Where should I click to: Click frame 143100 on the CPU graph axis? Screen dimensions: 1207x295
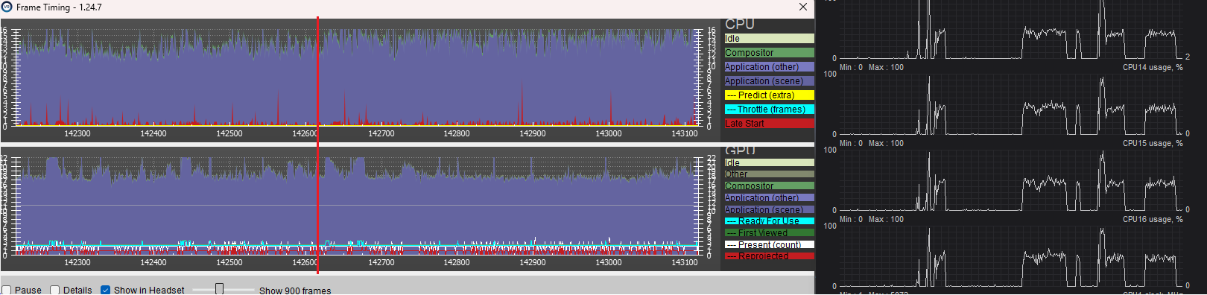click(x=685, y=134)
